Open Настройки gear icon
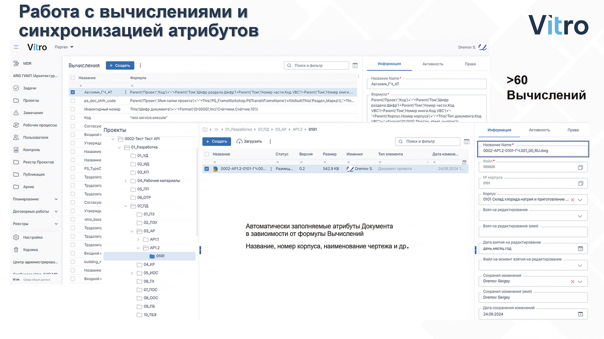The width and height of the screenshot is (604, 339). click(16, 237)
